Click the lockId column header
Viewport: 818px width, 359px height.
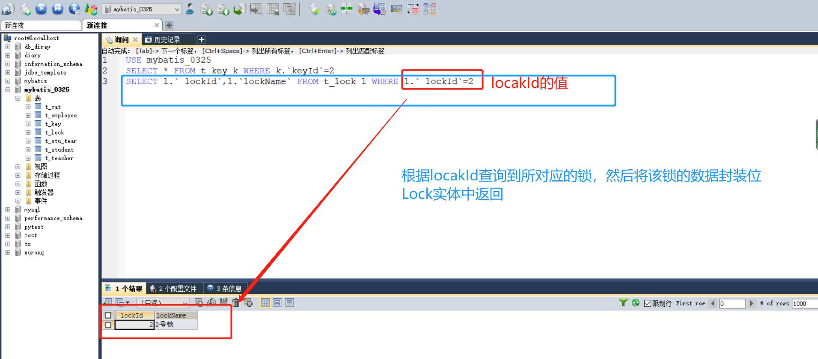point(134,315)
